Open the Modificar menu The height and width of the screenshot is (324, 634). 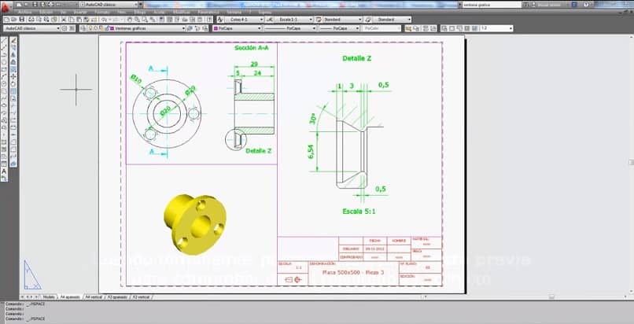click(182, 12)
